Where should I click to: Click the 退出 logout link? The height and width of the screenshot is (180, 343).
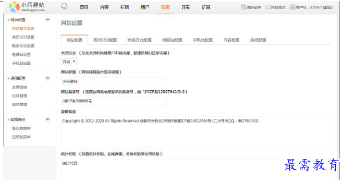pos(328,7)
